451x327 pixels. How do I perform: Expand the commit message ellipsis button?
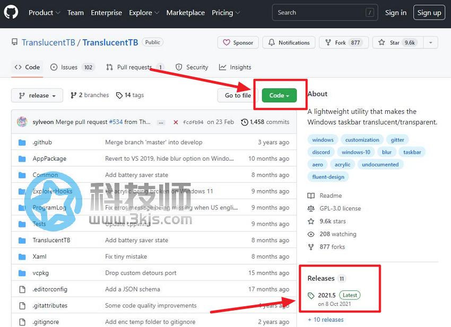[161, 122]
